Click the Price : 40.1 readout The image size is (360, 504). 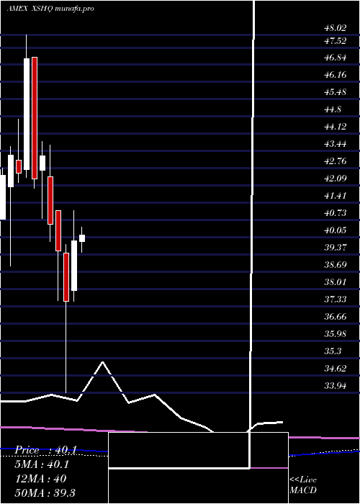[45, 450]
